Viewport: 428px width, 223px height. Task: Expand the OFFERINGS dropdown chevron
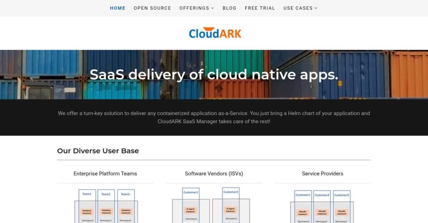tap(212, 8)
